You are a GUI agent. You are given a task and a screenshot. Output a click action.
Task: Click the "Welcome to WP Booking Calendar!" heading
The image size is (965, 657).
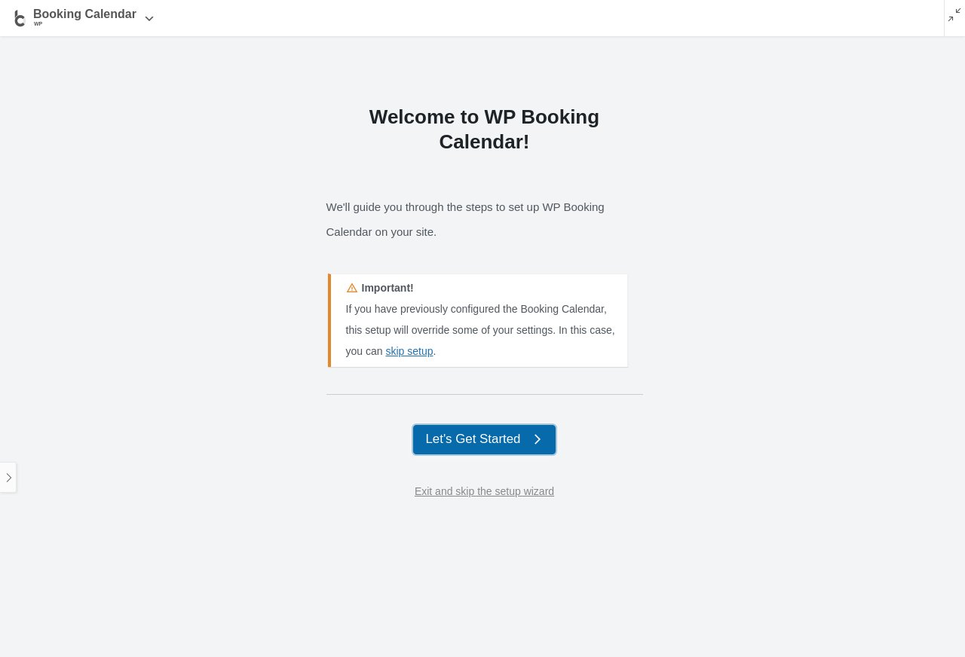point(484,129)
